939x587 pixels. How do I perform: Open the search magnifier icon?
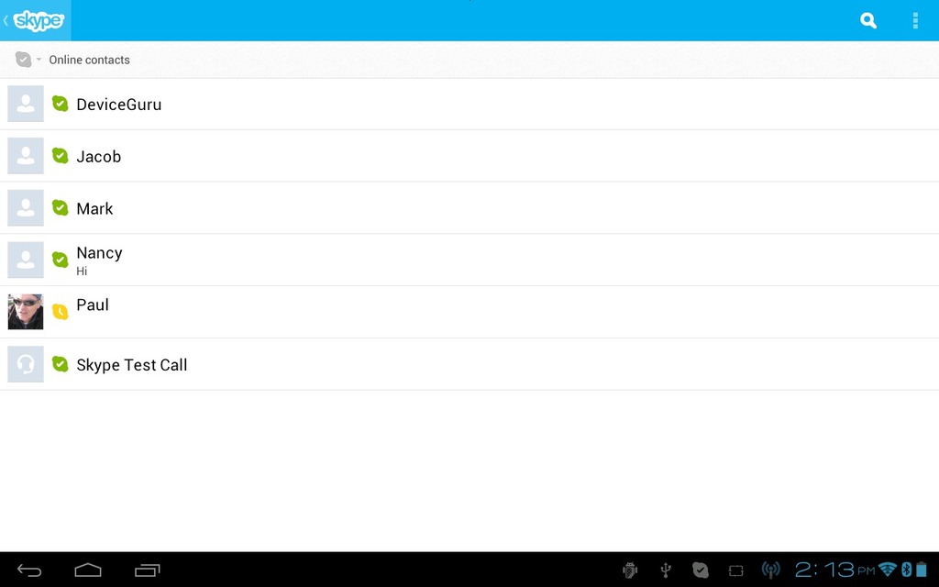pos(868,20)
